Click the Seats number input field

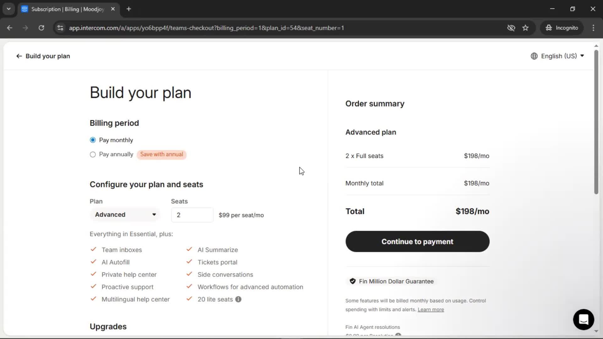(x=192, y=215)
